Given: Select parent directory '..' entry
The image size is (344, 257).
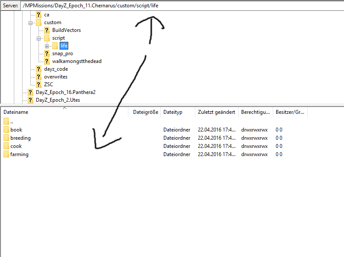Looking at the screenshot, I should [x=12, y=122].
